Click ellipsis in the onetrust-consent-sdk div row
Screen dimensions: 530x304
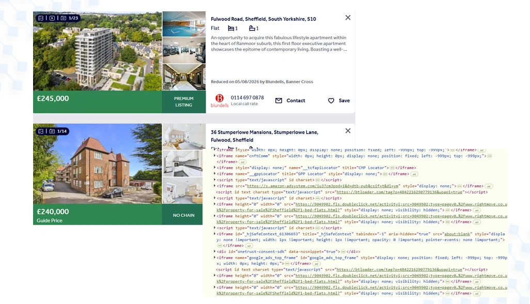tap(344, 252)
